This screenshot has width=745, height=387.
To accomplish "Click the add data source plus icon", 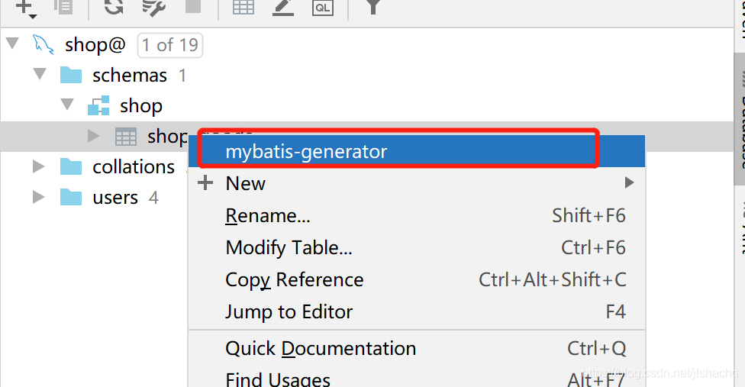I will click(x=23, y=8).
